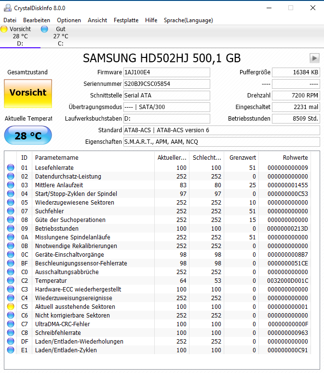Screen dimensions: 324x373
Task: Open the Hilfe menu
Action: [x=151, y=20]
